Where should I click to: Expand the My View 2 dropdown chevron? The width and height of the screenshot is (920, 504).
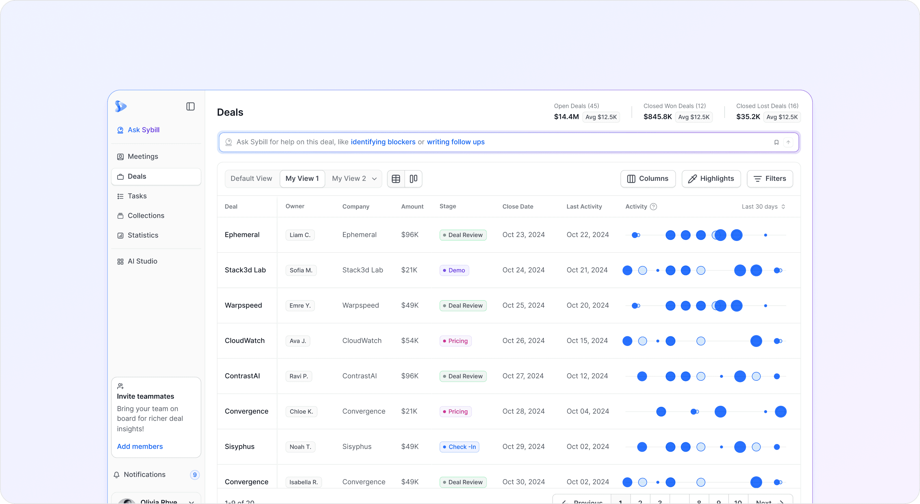[x=374, y=179]
